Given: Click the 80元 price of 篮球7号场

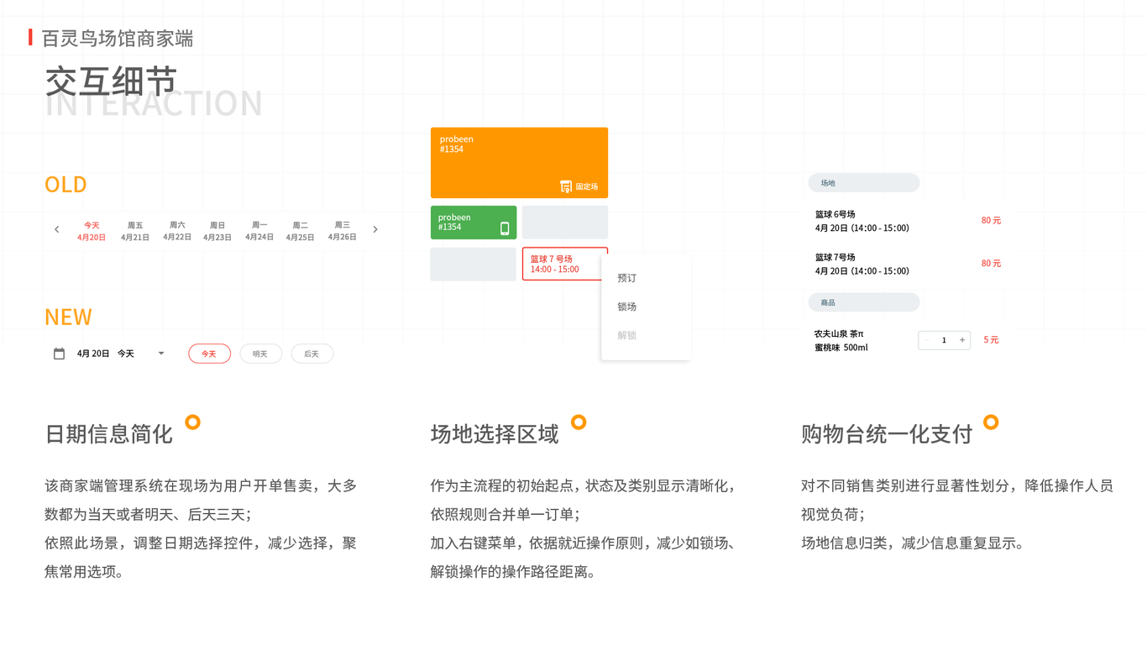Looking at the screenshot, I should 991,263.
